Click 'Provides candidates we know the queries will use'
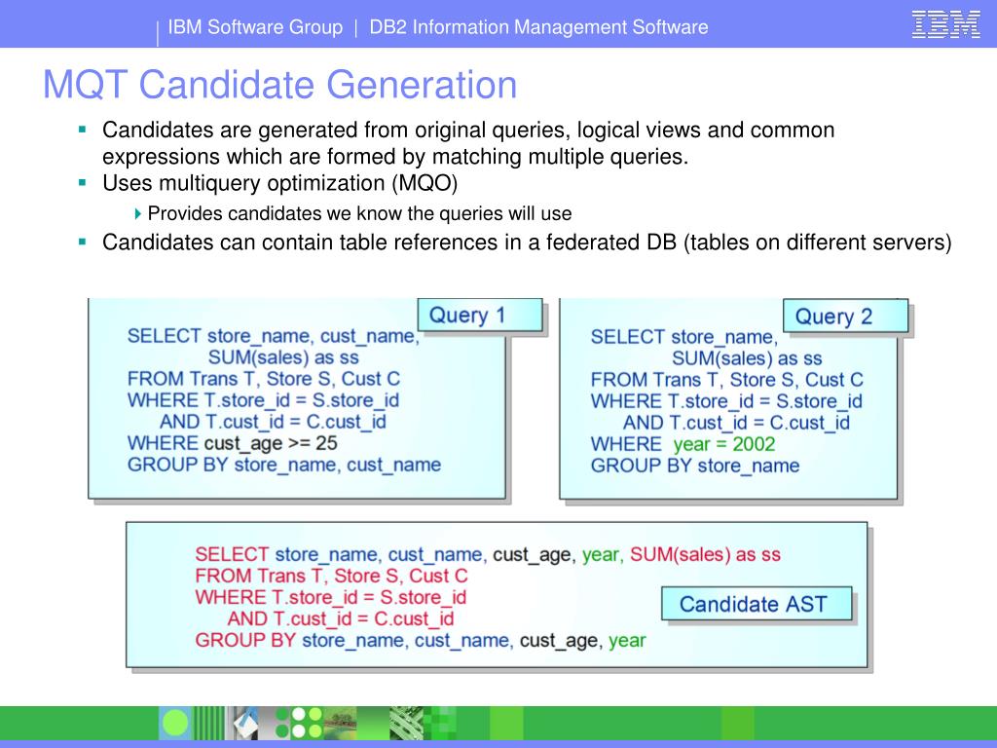The height and width of the screenshot is (748, 997). [x=359, y=213]
